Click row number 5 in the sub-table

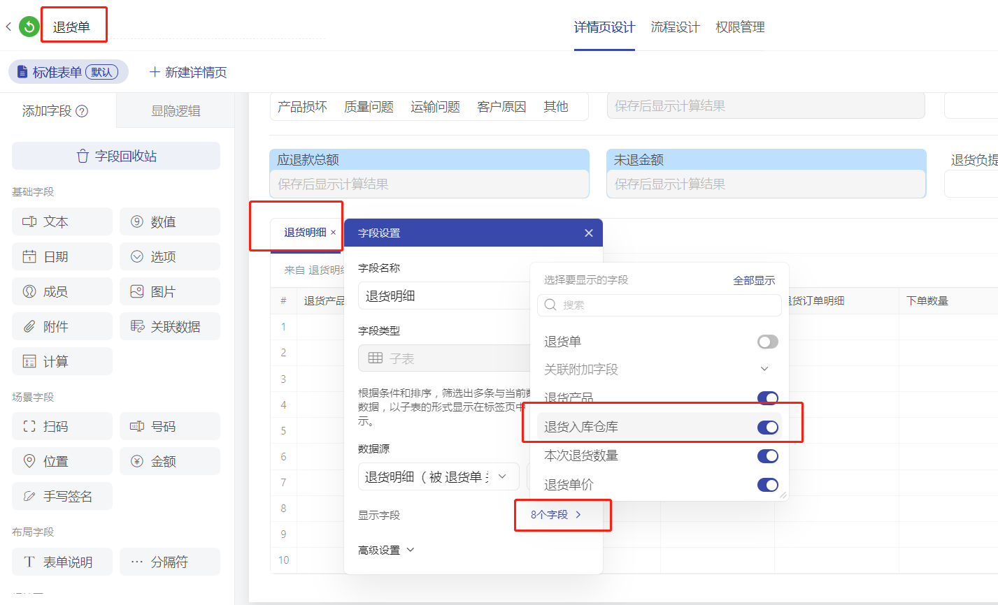[x=284, y=430]
